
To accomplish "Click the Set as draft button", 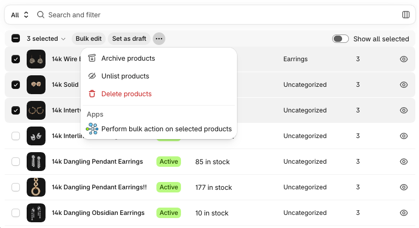I will click(x=129, y=39).
